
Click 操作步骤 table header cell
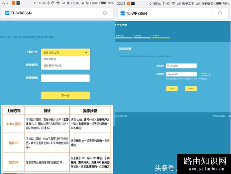coord(90,111)
